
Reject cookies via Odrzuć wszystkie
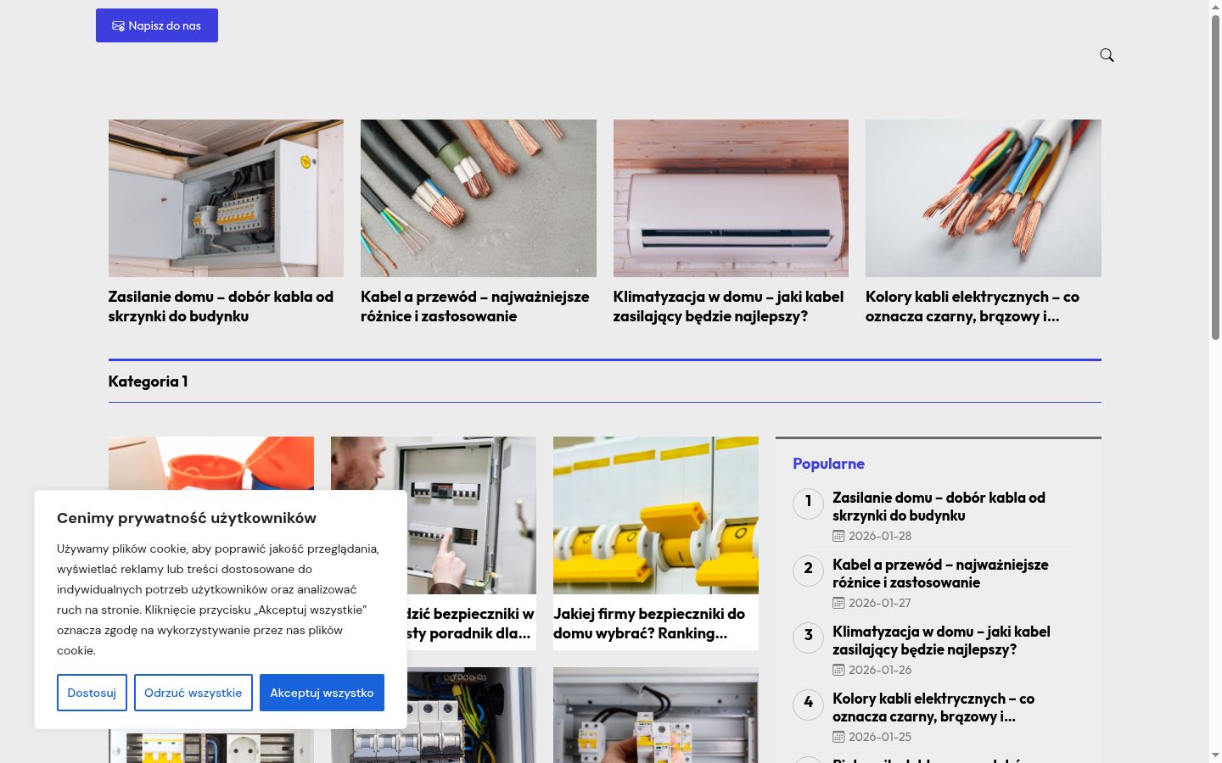click(193, 693)
